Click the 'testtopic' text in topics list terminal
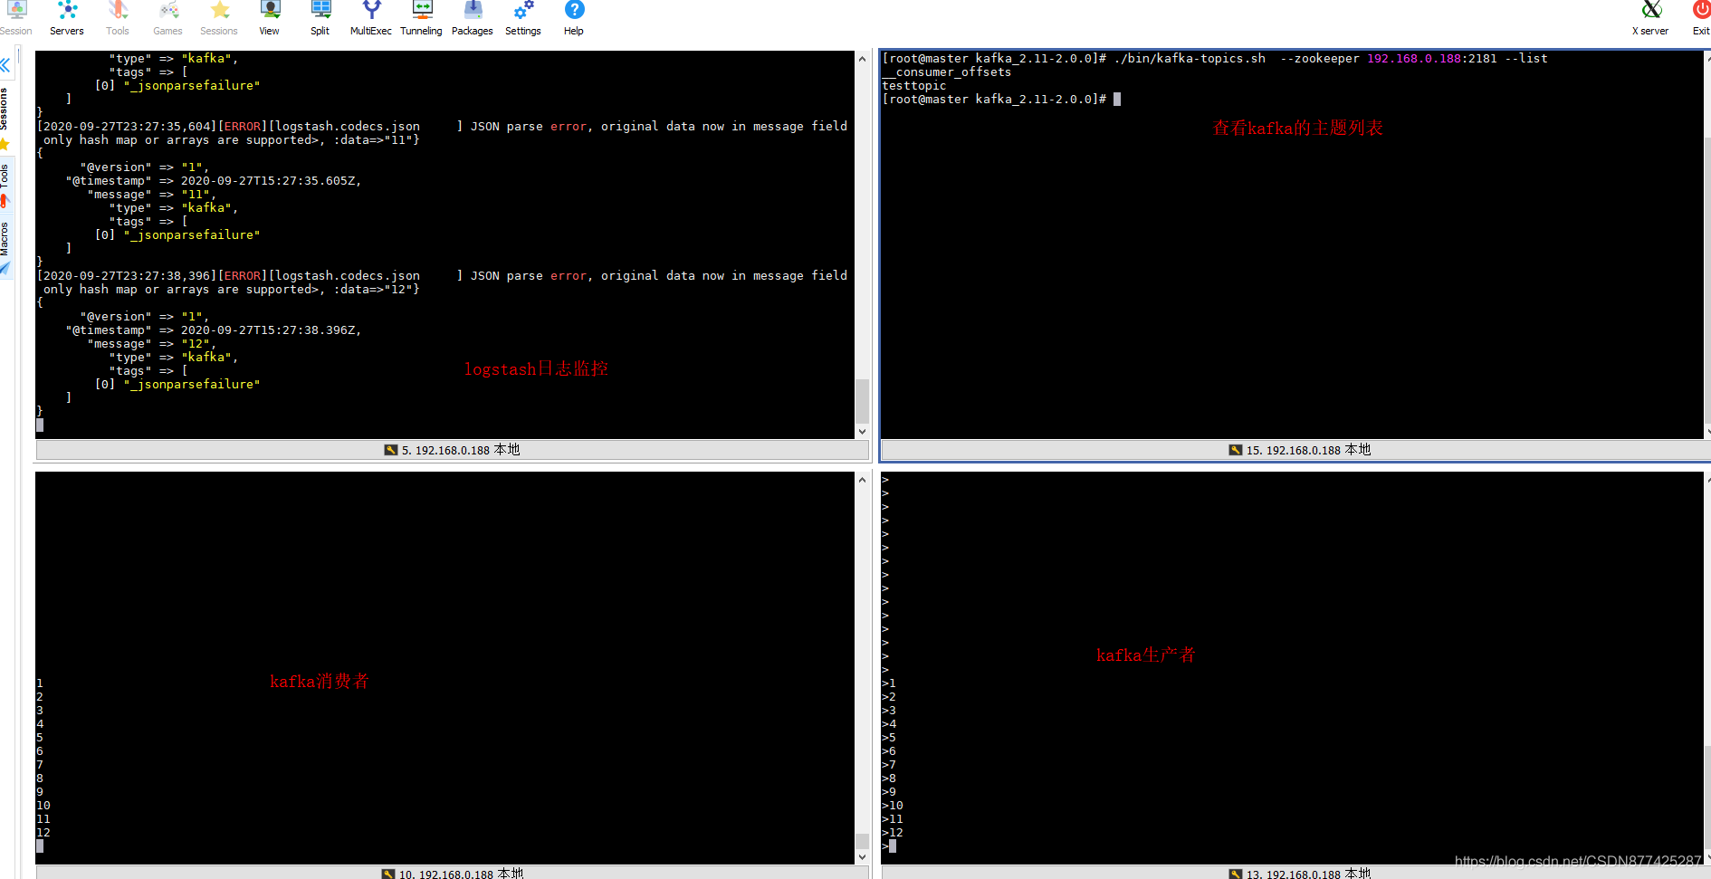Screen dimensions: 1711x879 click(x=913, y=86)
